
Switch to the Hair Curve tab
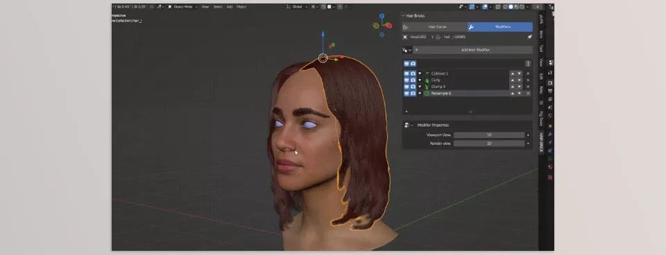[x=434, y=27]
